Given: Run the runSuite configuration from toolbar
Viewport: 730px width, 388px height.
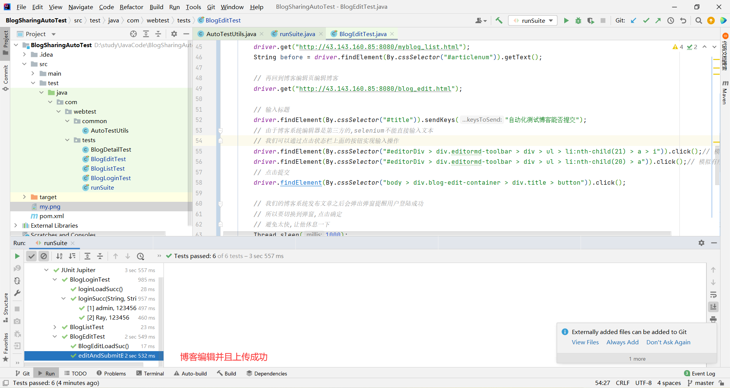Looking at the screenshot, I should (x=566, y=21).
